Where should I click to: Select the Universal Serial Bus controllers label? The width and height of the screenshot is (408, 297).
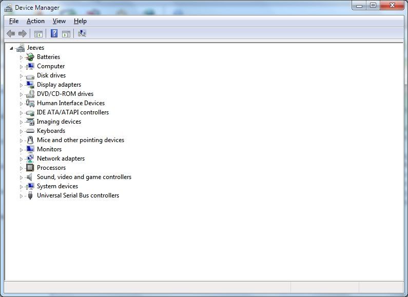coord(78,195)
